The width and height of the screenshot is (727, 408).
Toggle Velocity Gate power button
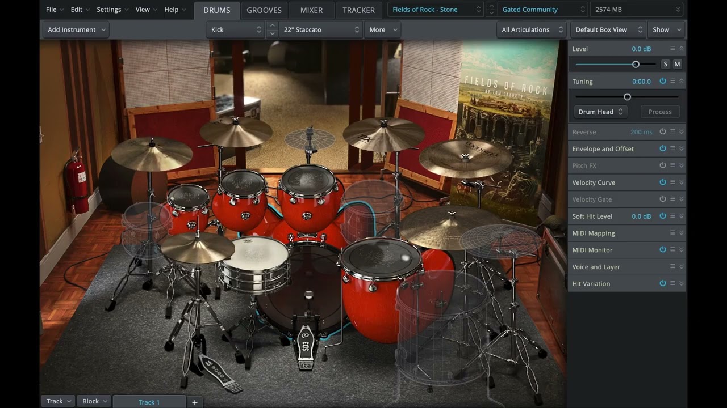click(x=662, y=199)
